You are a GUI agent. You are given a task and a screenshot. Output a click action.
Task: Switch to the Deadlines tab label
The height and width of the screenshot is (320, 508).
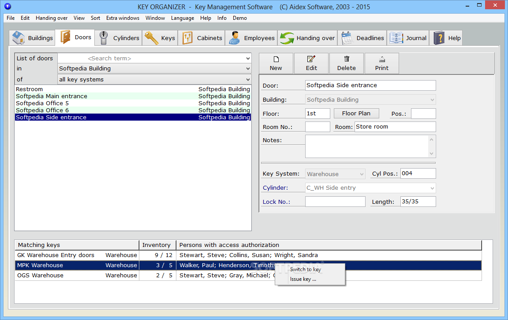pos(370,38)
